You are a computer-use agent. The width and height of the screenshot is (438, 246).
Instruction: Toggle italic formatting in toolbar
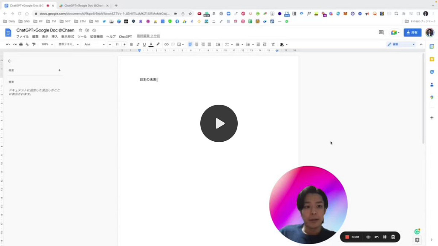(x=138, y=44)
